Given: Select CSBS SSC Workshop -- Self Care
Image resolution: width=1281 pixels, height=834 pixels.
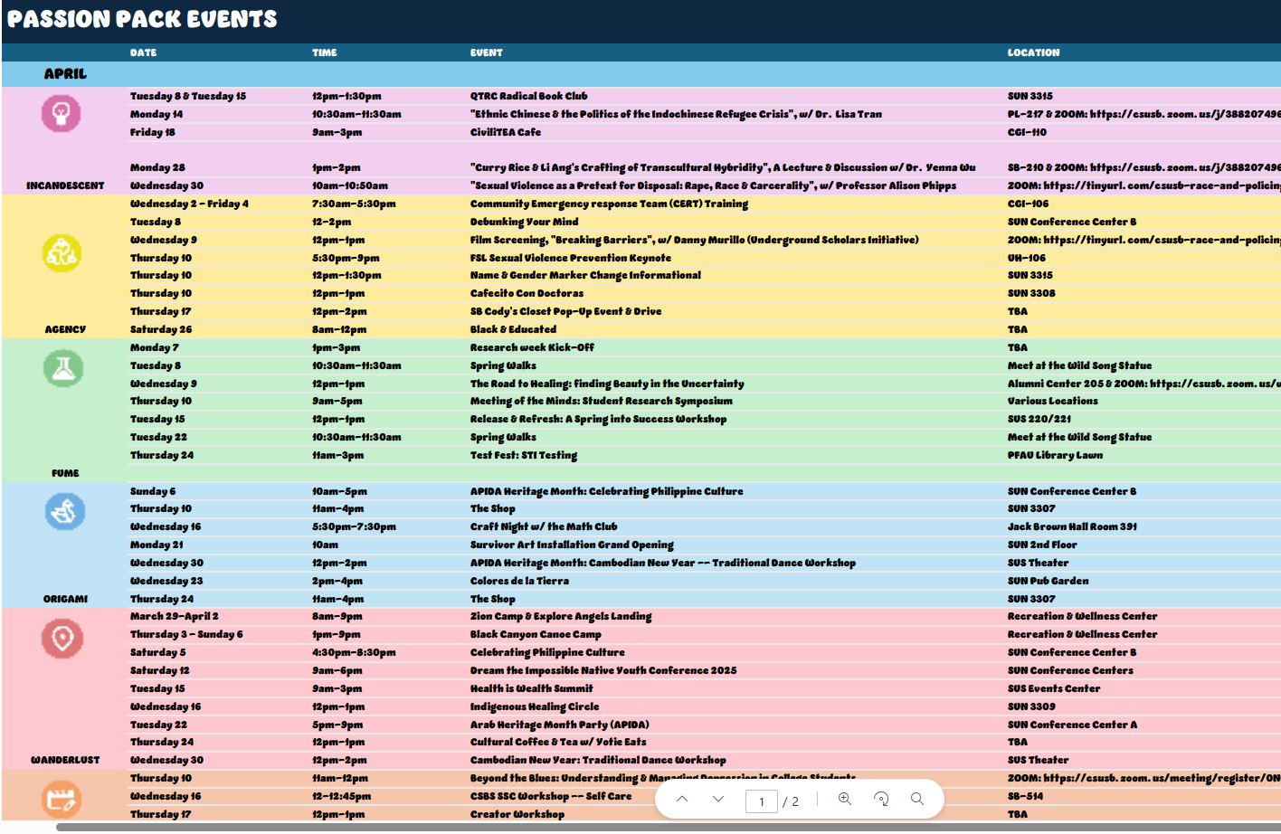Looking at the screenshot, I should click(x=550, y=796).
